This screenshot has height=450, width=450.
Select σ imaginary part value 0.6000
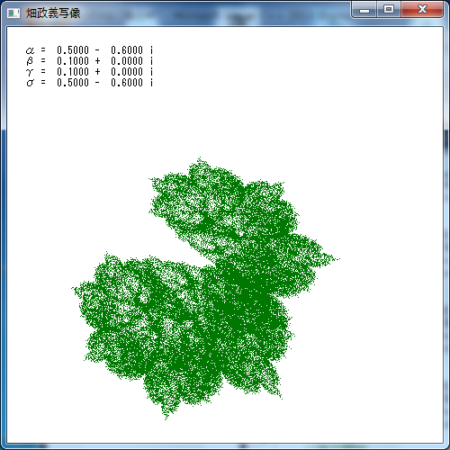click(127, 83)
